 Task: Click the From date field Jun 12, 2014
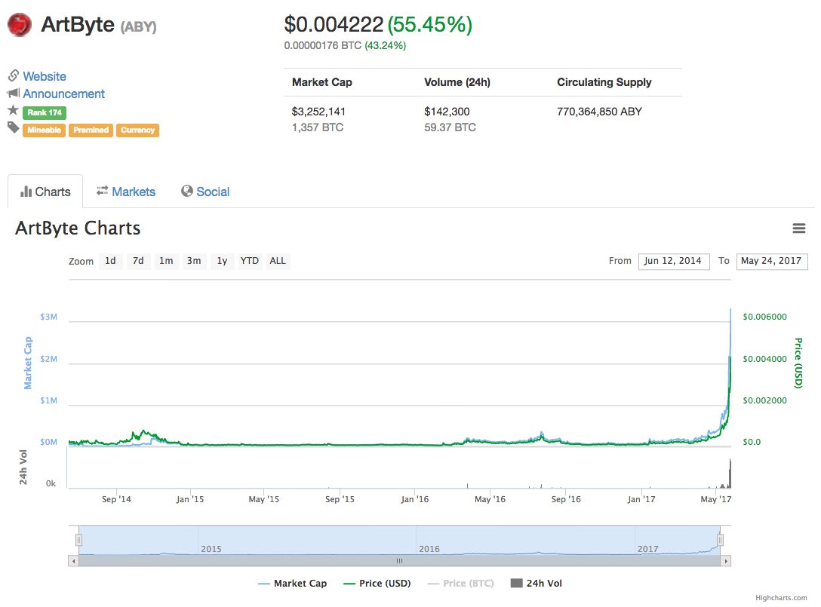[x=674, y=261]
